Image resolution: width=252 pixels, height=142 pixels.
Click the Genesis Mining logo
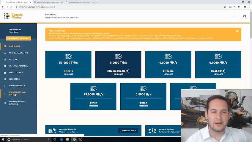click(x=13, y=16)
